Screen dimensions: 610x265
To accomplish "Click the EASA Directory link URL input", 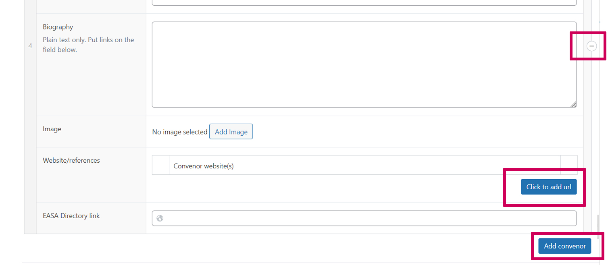I will pyautogui.click(x=364, y=218).
